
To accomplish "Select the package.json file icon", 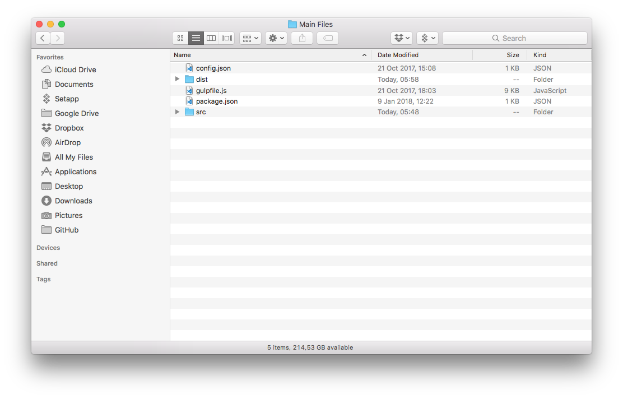I will click(189, 101).
